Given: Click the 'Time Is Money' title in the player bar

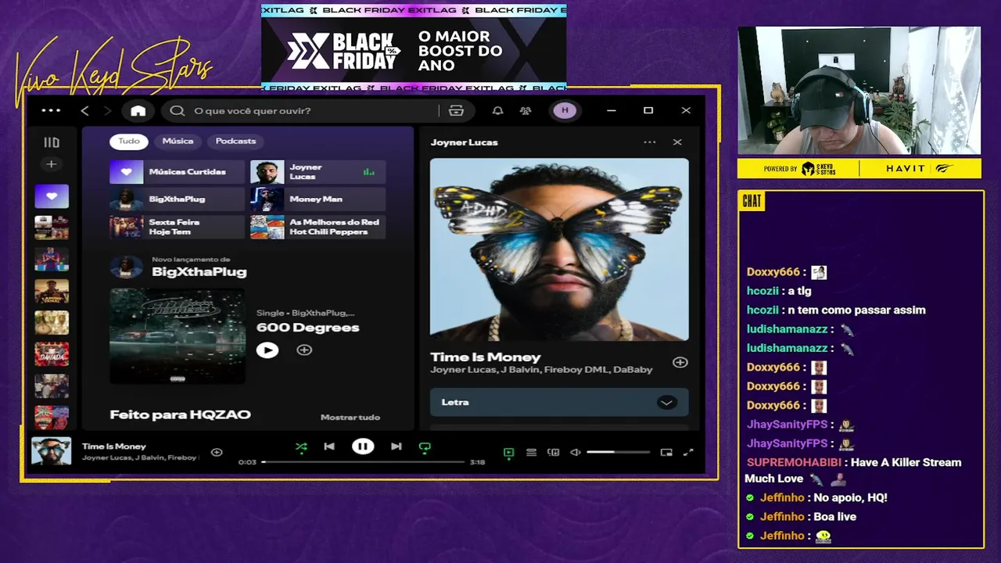Looking at the screenshot, I should tap(114, 446).
